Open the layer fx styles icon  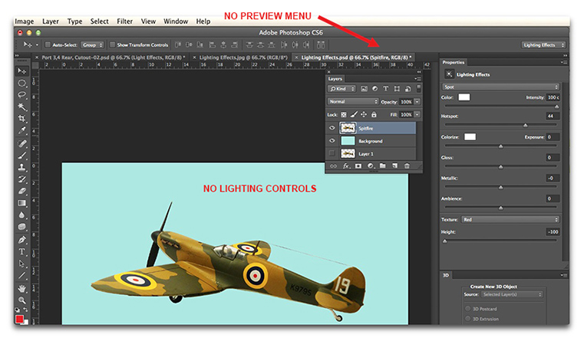tap(346, 166)
